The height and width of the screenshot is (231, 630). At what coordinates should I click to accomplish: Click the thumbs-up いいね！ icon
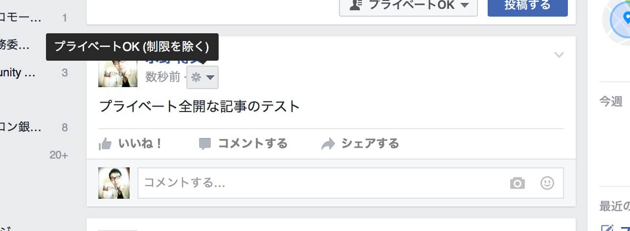pyautogui.click(x=105, y=144)
